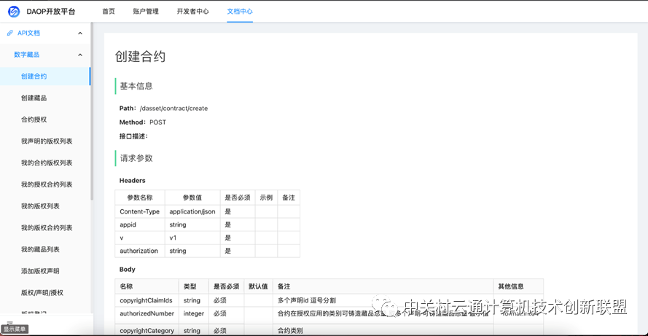Image resolution: width=648 pixels, height=336 pixels.
Task: Click the 多个声明id 逗号分割 remark cell
Action: click(383, 300)
